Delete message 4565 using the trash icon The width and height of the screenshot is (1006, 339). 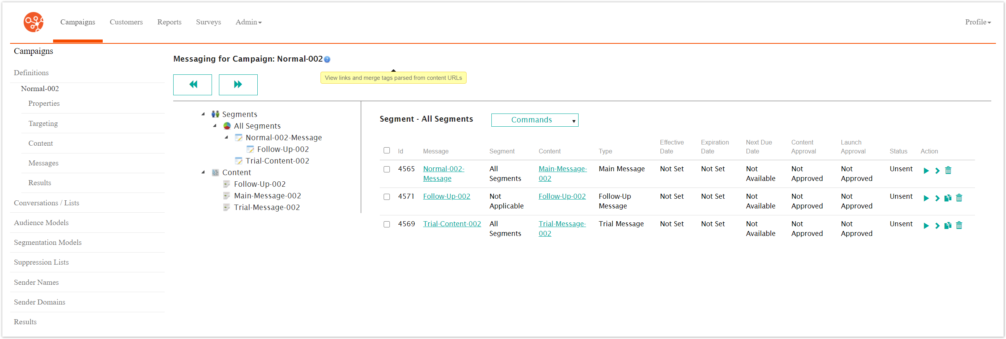coord(948,170)
